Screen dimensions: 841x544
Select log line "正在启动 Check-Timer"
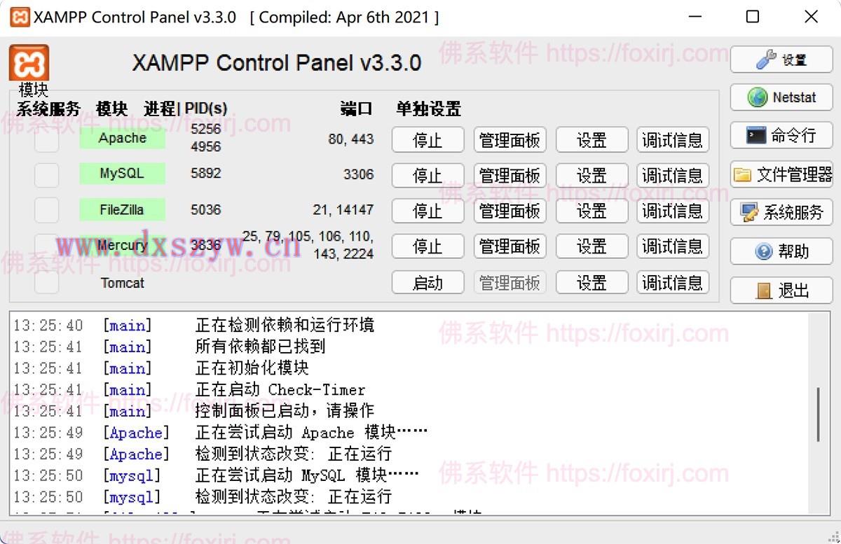(x=280, y=390)
